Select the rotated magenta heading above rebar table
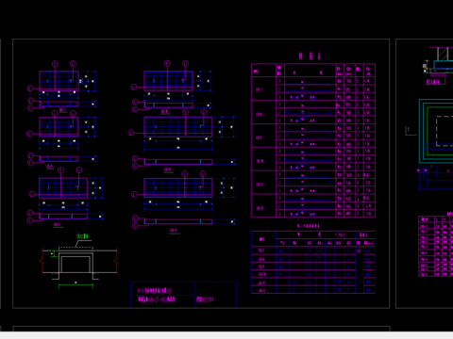The width and height of the screenshot is (453, 339). click(310, 56)
